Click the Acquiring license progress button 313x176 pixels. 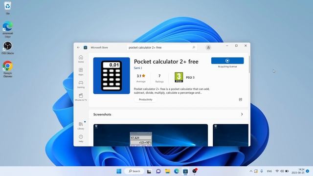227,61
